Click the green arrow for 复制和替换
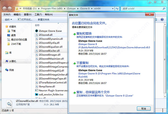 coord(74,34)
